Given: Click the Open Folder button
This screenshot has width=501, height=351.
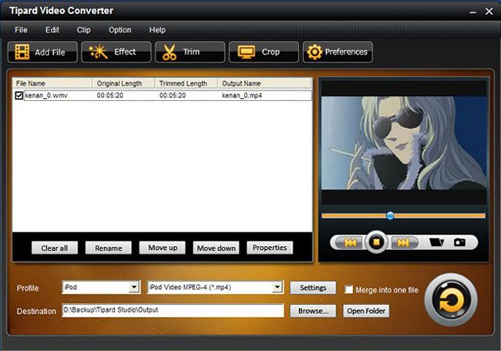Looking at the screenshot, I should pyautogui.click(x=366, y=311).
